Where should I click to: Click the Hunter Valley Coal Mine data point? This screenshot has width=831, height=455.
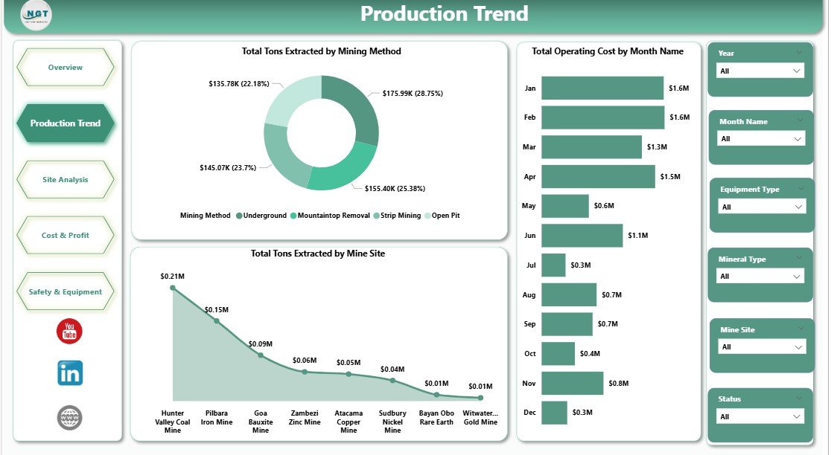click(x=173, y=288)
